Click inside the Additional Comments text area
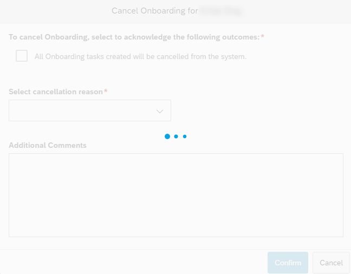This screenshot has height=274, width=351. point(176,195)
